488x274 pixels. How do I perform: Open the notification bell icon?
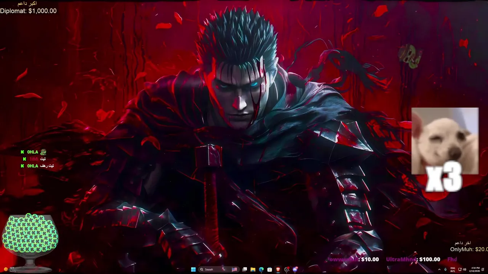point(483,269)
